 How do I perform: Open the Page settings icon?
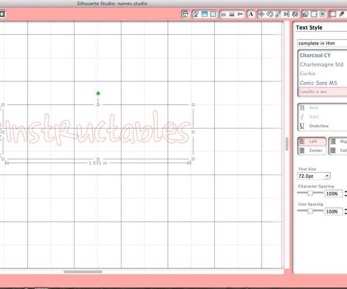tap(332, 14)
